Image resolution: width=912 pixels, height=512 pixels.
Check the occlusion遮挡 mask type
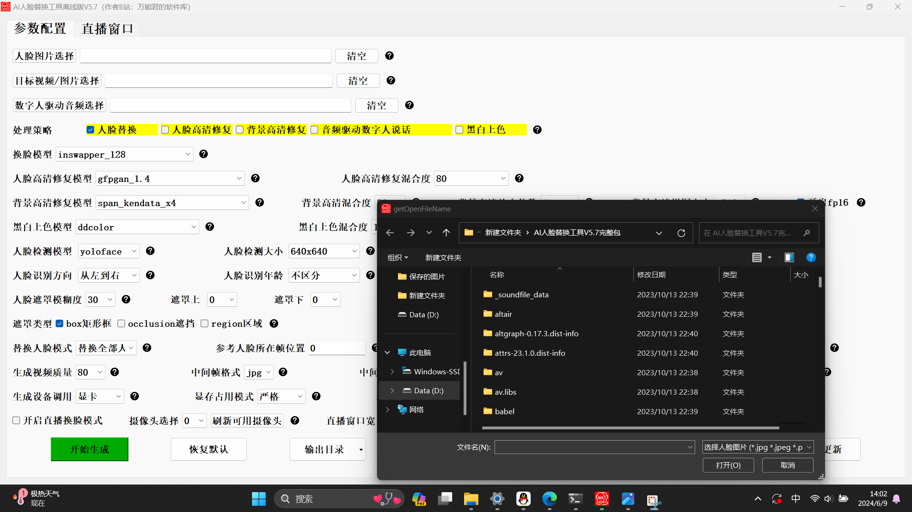pyautogui.click(x=122, y=324)
